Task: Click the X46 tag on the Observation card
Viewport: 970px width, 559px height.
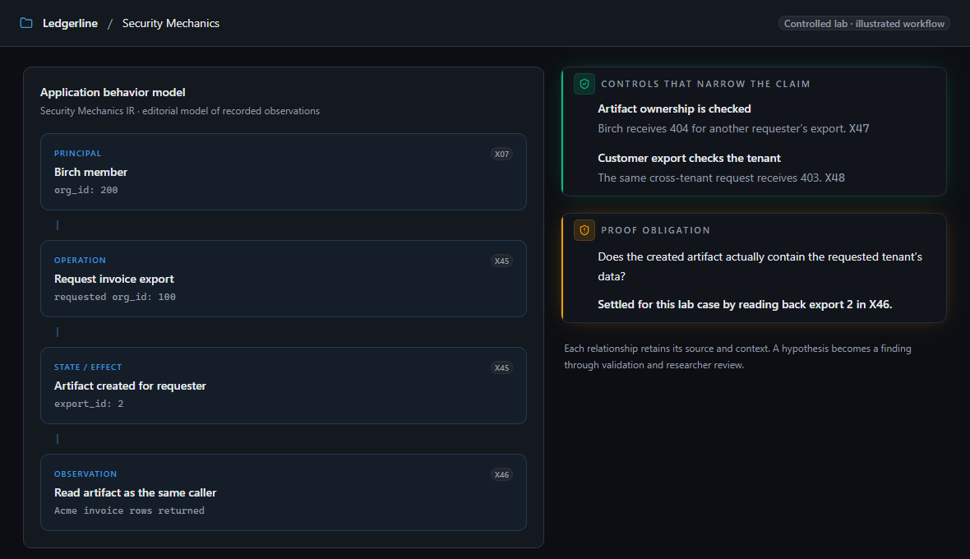Action: (x=501, y=475)
